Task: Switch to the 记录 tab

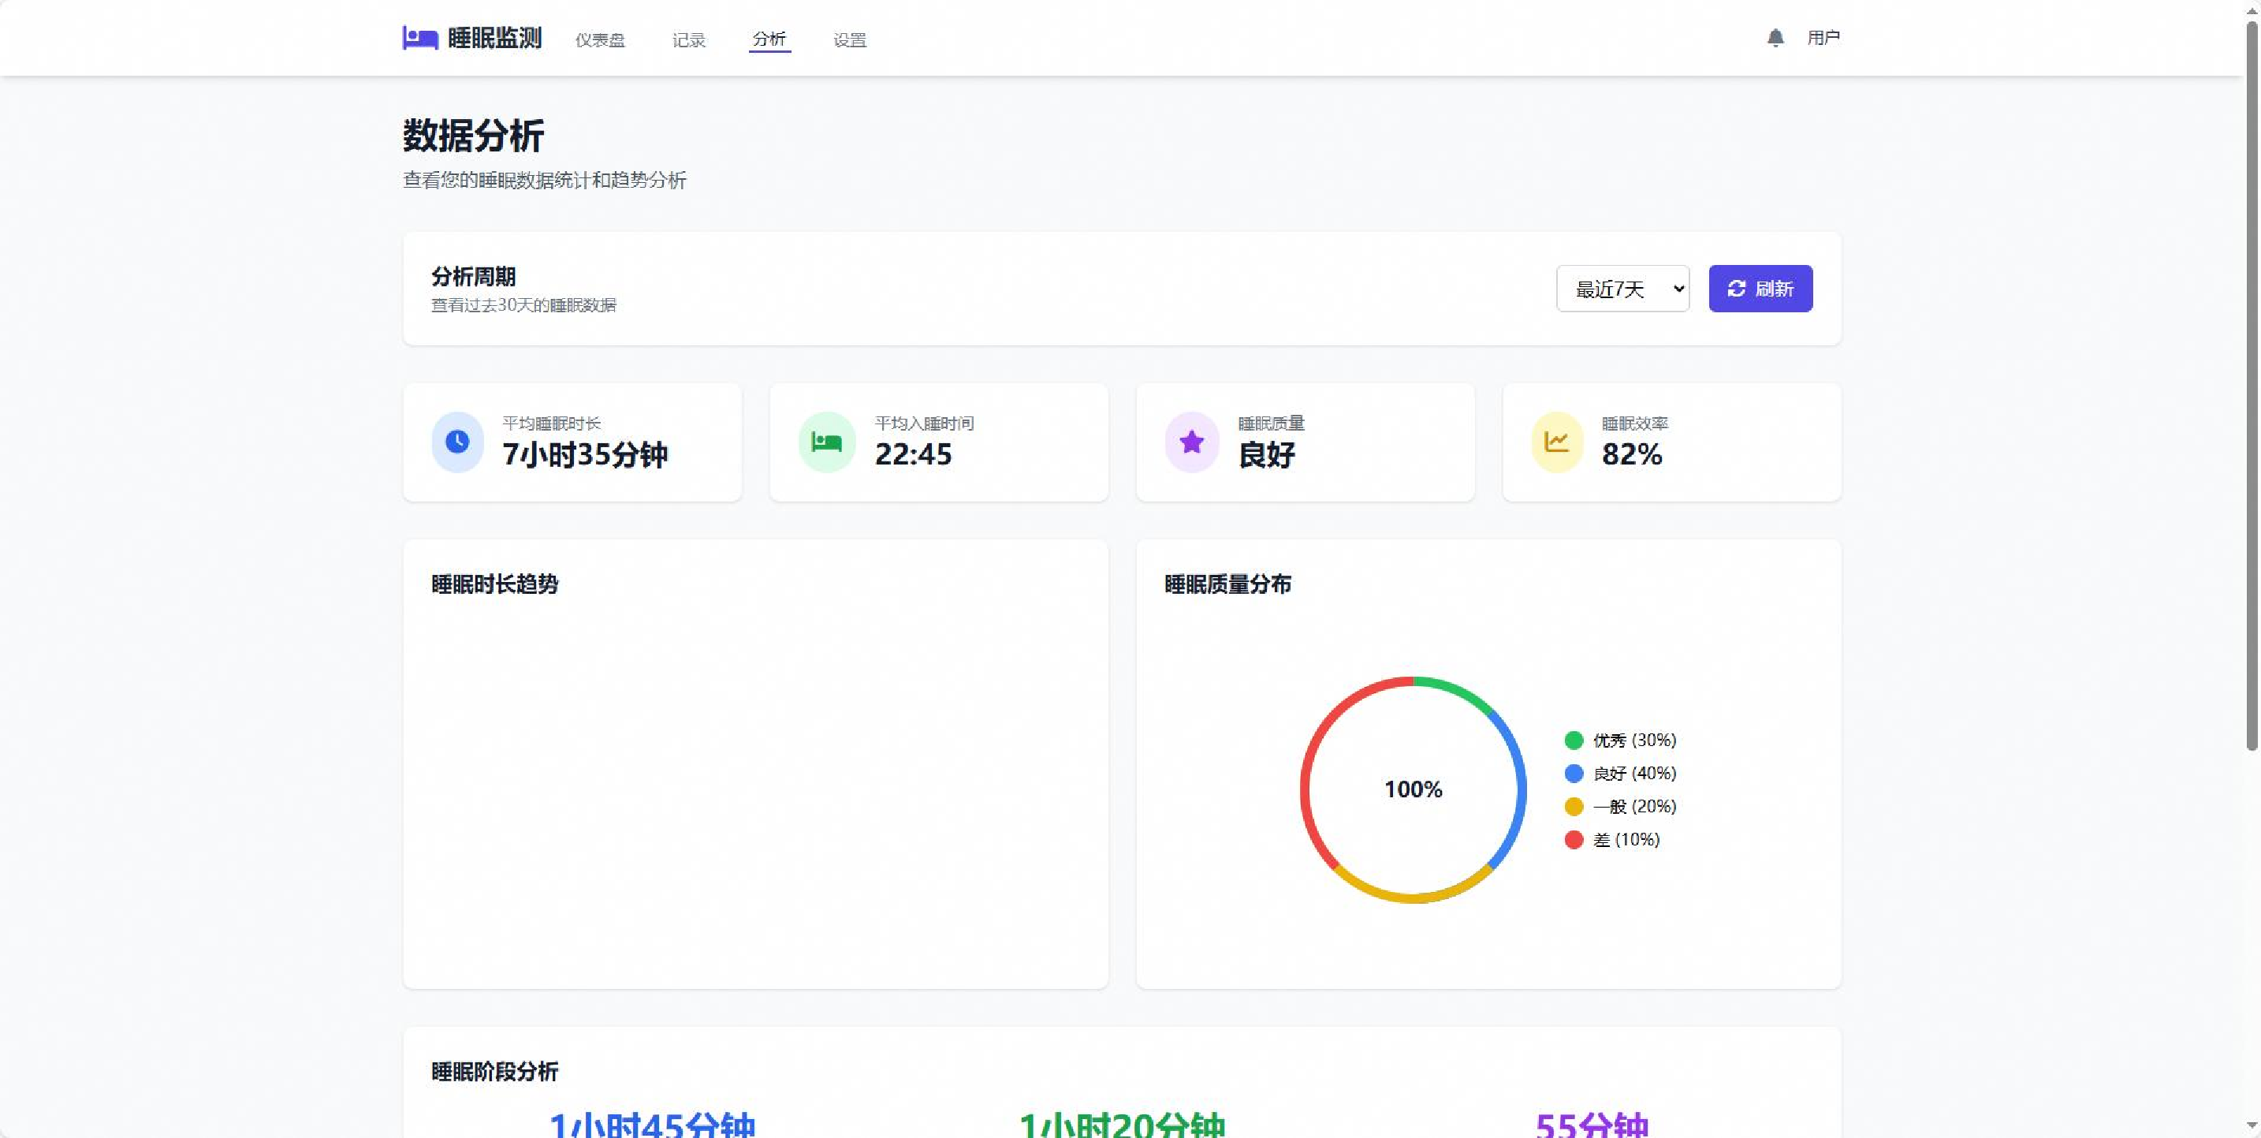Action: [x=688, y=39]
